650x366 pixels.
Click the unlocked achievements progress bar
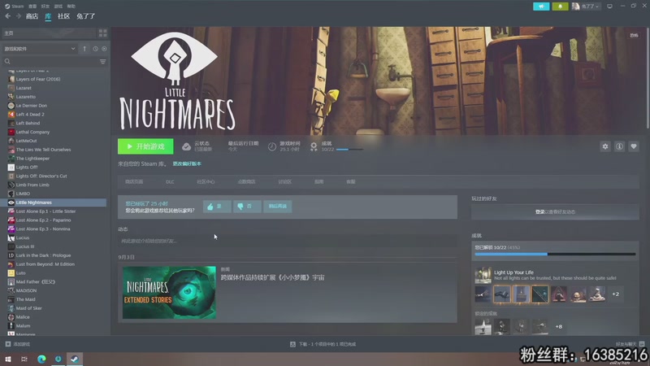555,254
